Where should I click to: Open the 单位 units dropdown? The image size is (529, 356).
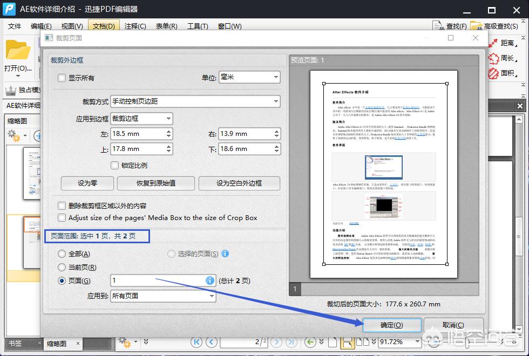(249, 78)
